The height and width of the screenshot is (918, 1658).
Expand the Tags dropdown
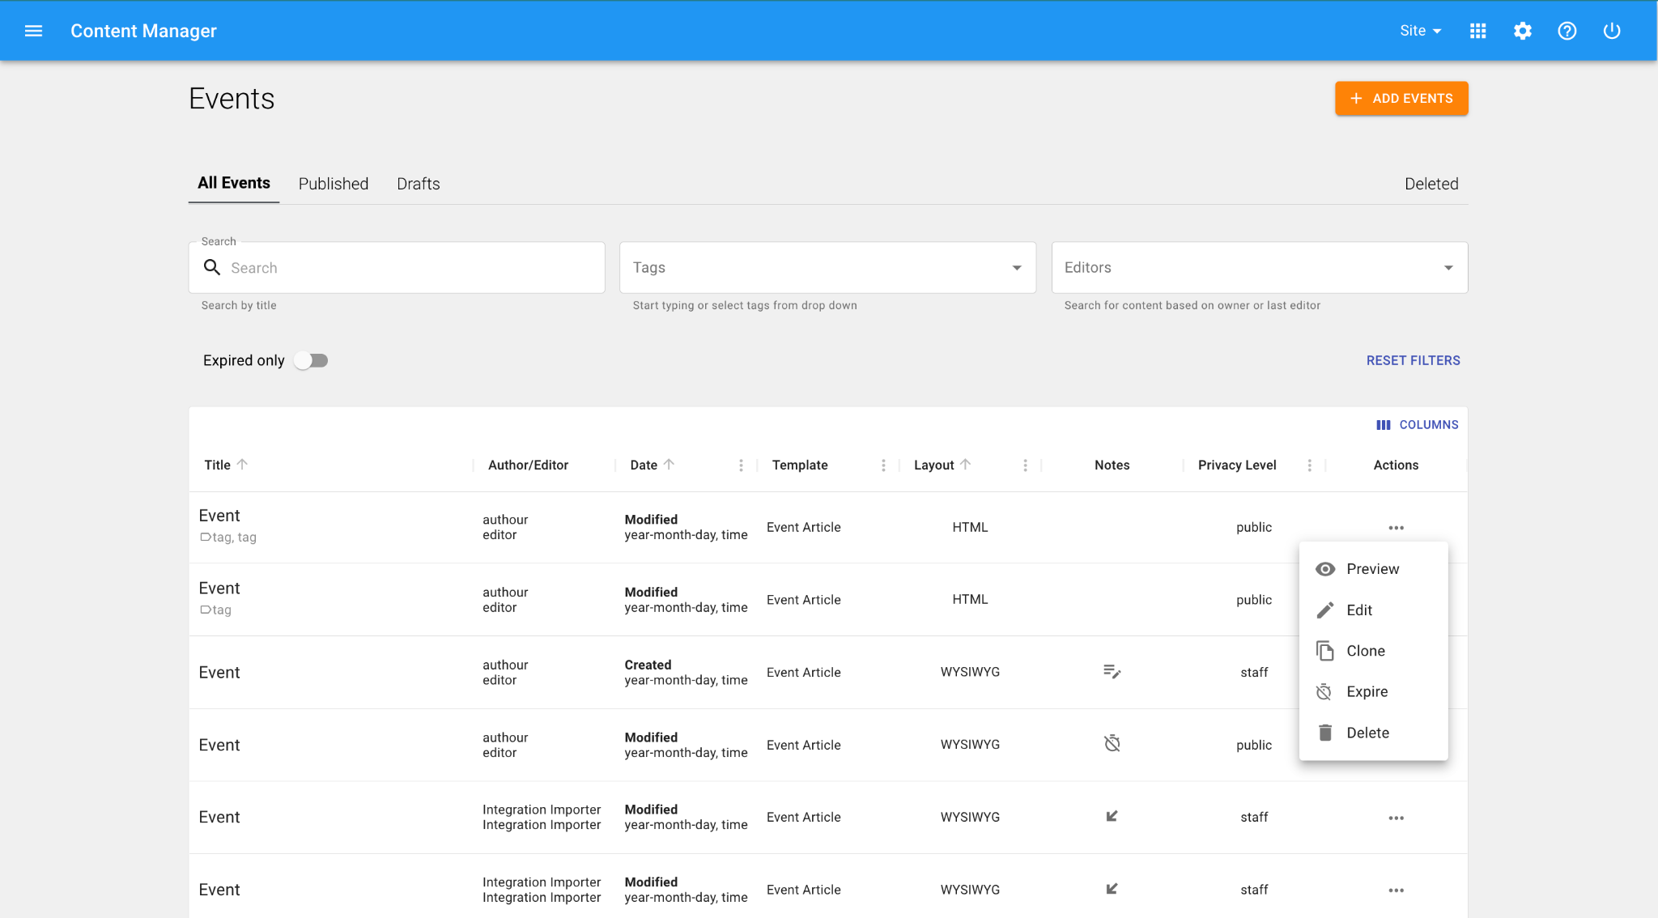click(1016, 268)
